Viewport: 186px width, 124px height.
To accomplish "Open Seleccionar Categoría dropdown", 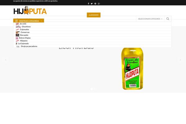I will click(x=150, y=19).
